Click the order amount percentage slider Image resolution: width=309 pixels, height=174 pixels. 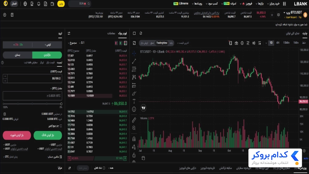click(32, 104)
